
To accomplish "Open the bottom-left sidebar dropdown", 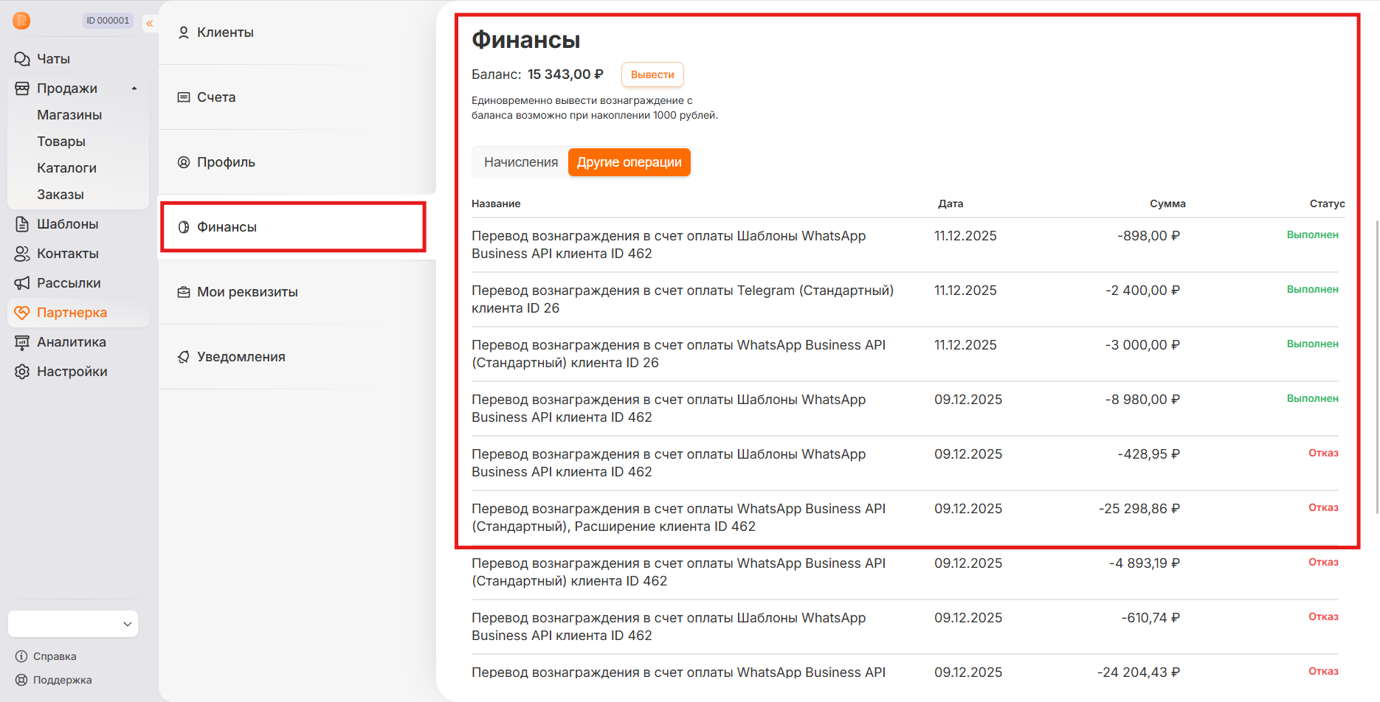I will click(x=73, y=624).
